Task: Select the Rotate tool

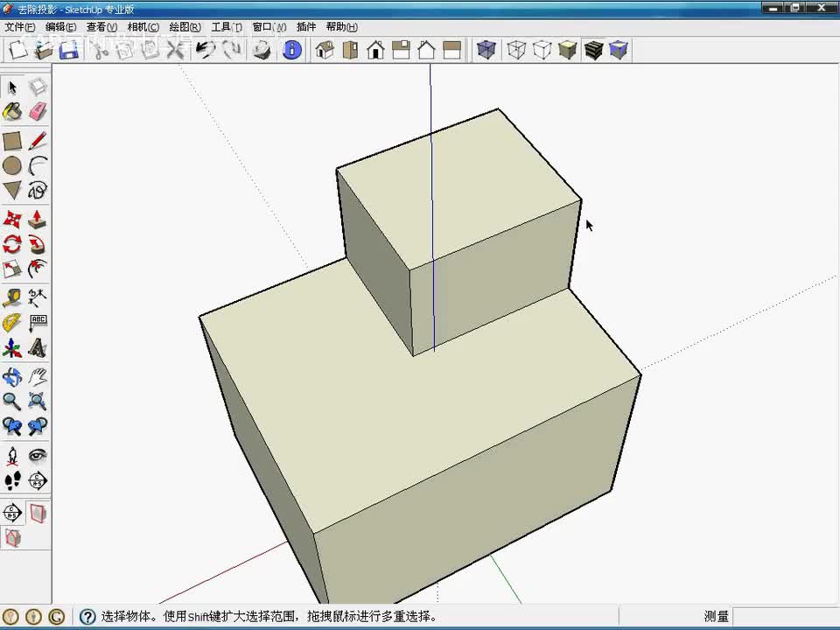Action: coord(12,244)
